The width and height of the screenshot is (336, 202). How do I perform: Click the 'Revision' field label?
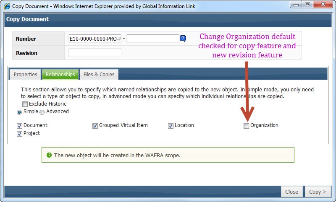26,53
